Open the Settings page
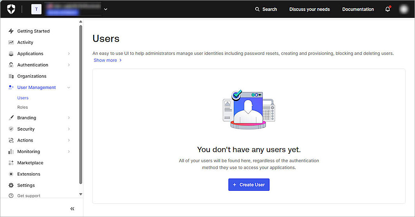Screen dimensions: 415x217 coord(26,185)
